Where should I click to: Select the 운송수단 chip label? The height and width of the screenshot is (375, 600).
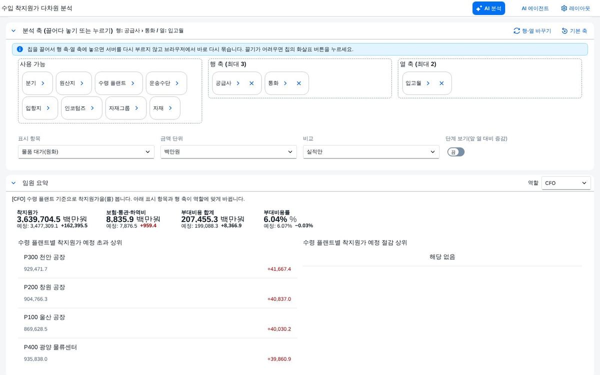(159, 83)
